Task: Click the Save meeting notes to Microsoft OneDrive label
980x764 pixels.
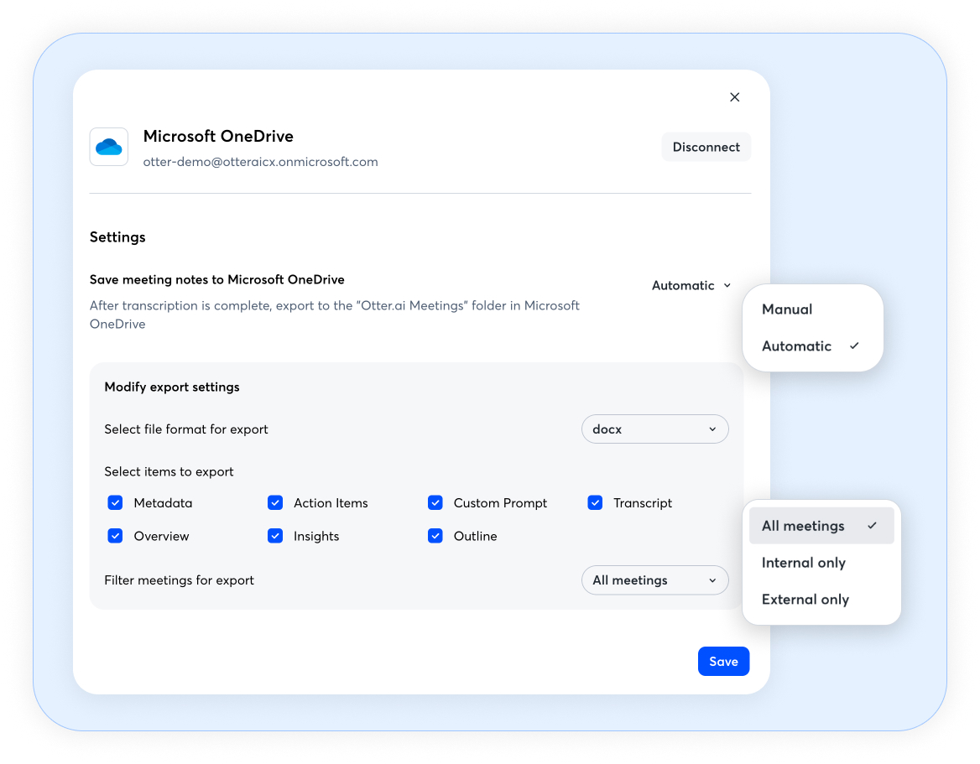Action: 216,279
